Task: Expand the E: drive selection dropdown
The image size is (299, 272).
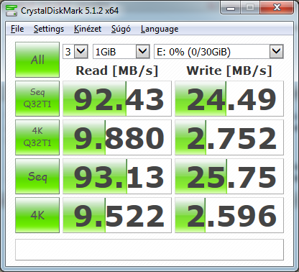Action: tap(277, 51)
